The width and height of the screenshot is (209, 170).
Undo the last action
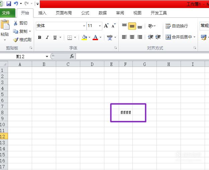(16, 3)
